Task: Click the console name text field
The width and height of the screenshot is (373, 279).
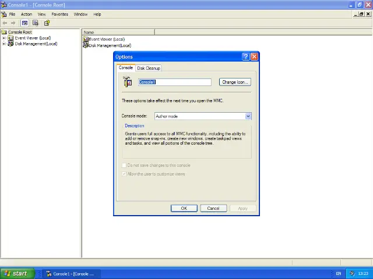Action: [175, 82]
